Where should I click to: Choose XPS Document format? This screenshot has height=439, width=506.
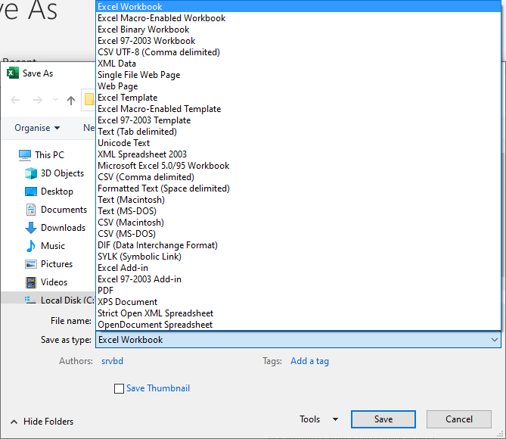click(x=299, y=302)
